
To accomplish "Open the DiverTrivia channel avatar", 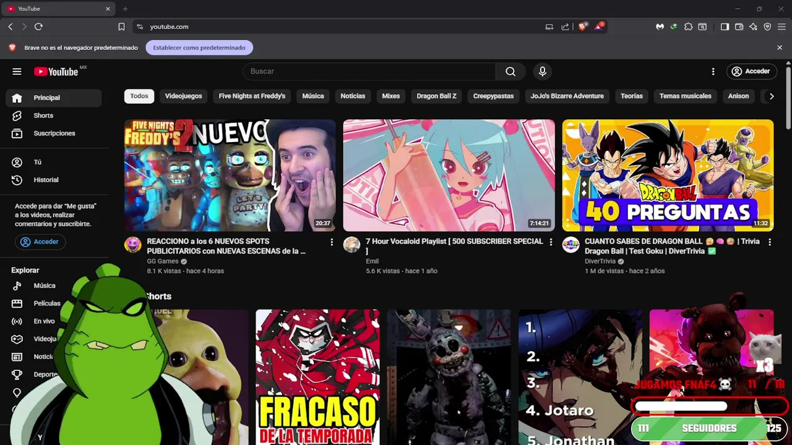I will click(570, 245).
